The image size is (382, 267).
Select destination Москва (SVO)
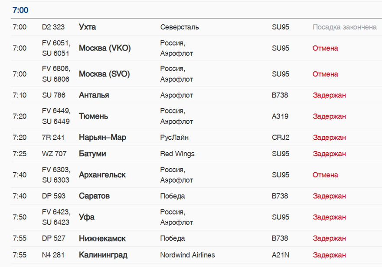(104, 74)
